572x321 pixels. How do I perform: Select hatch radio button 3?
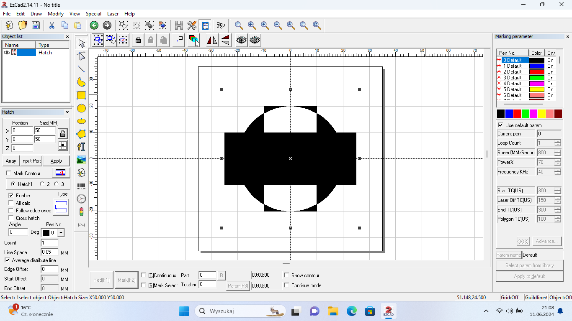coord(56,184)
